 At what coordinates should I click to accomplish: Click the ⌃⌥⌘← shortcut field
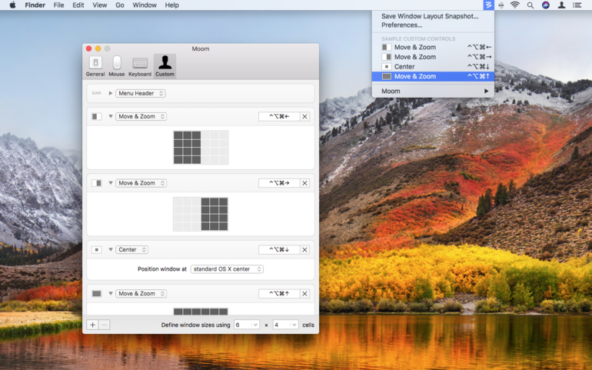(x=279, y=116)
